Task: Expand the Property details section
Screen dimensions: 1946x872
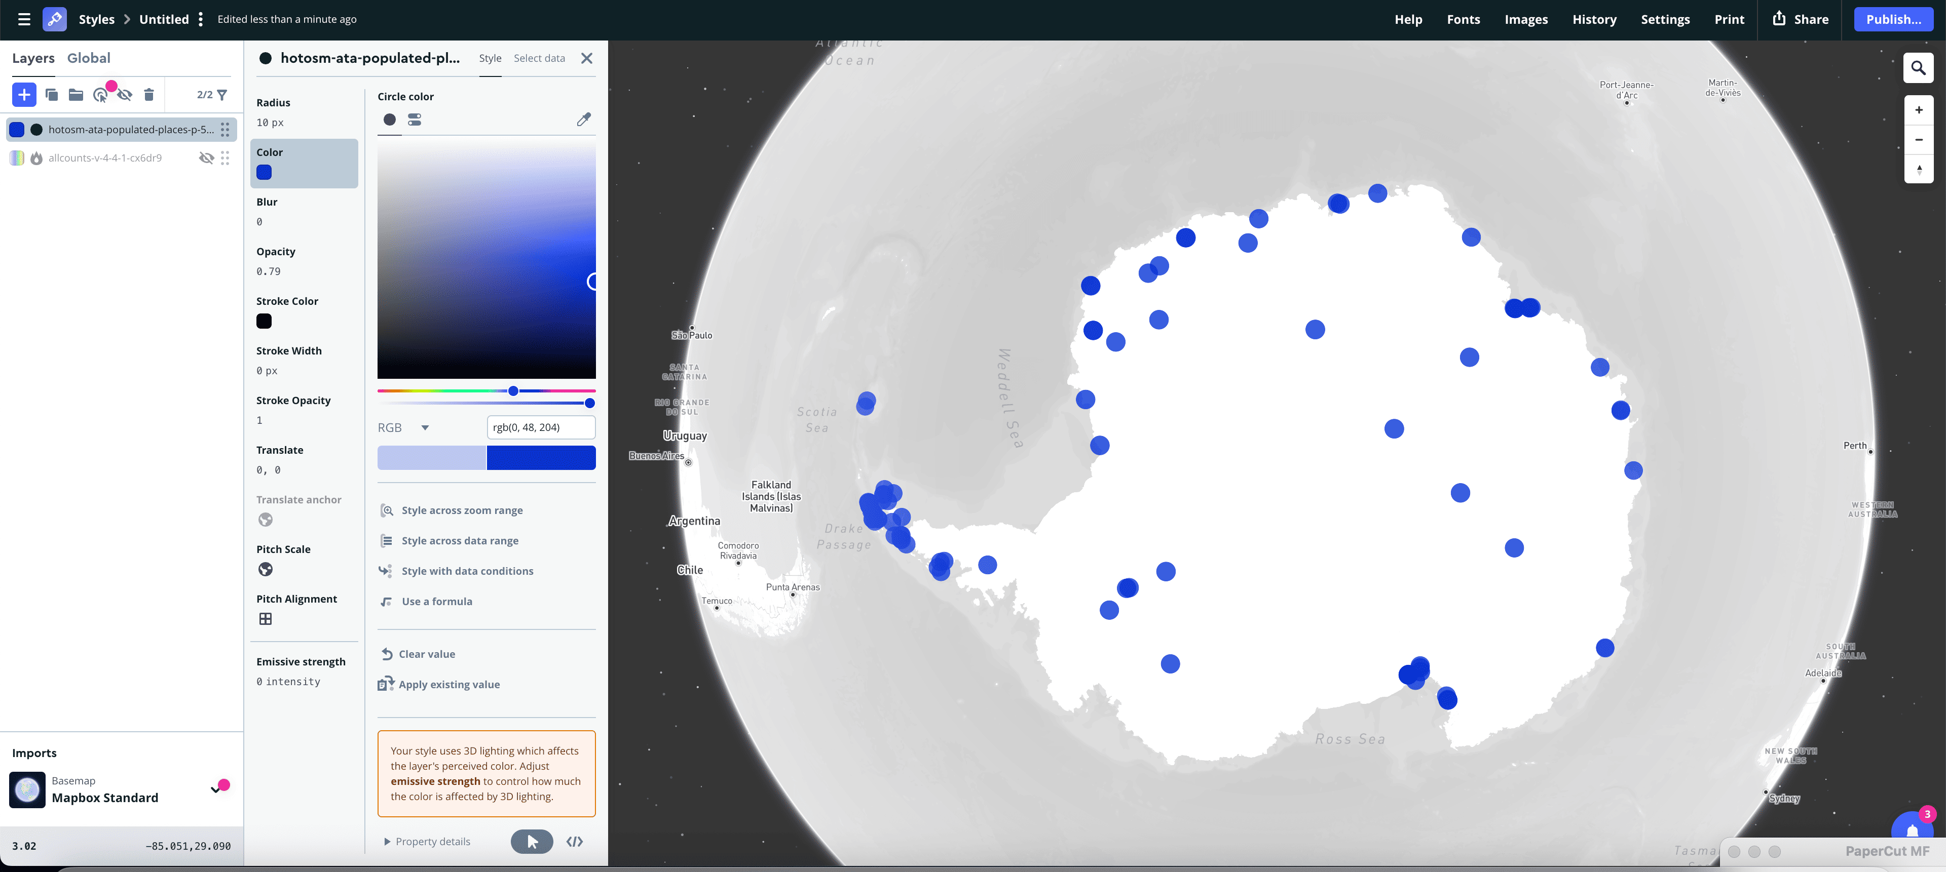Action: point(427,840)
